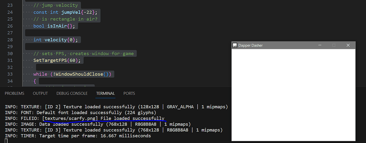Select the TERMINAL tab
The height and width of the screenshot is (143, 366).
pyautogui.click(x=105, y=93)
